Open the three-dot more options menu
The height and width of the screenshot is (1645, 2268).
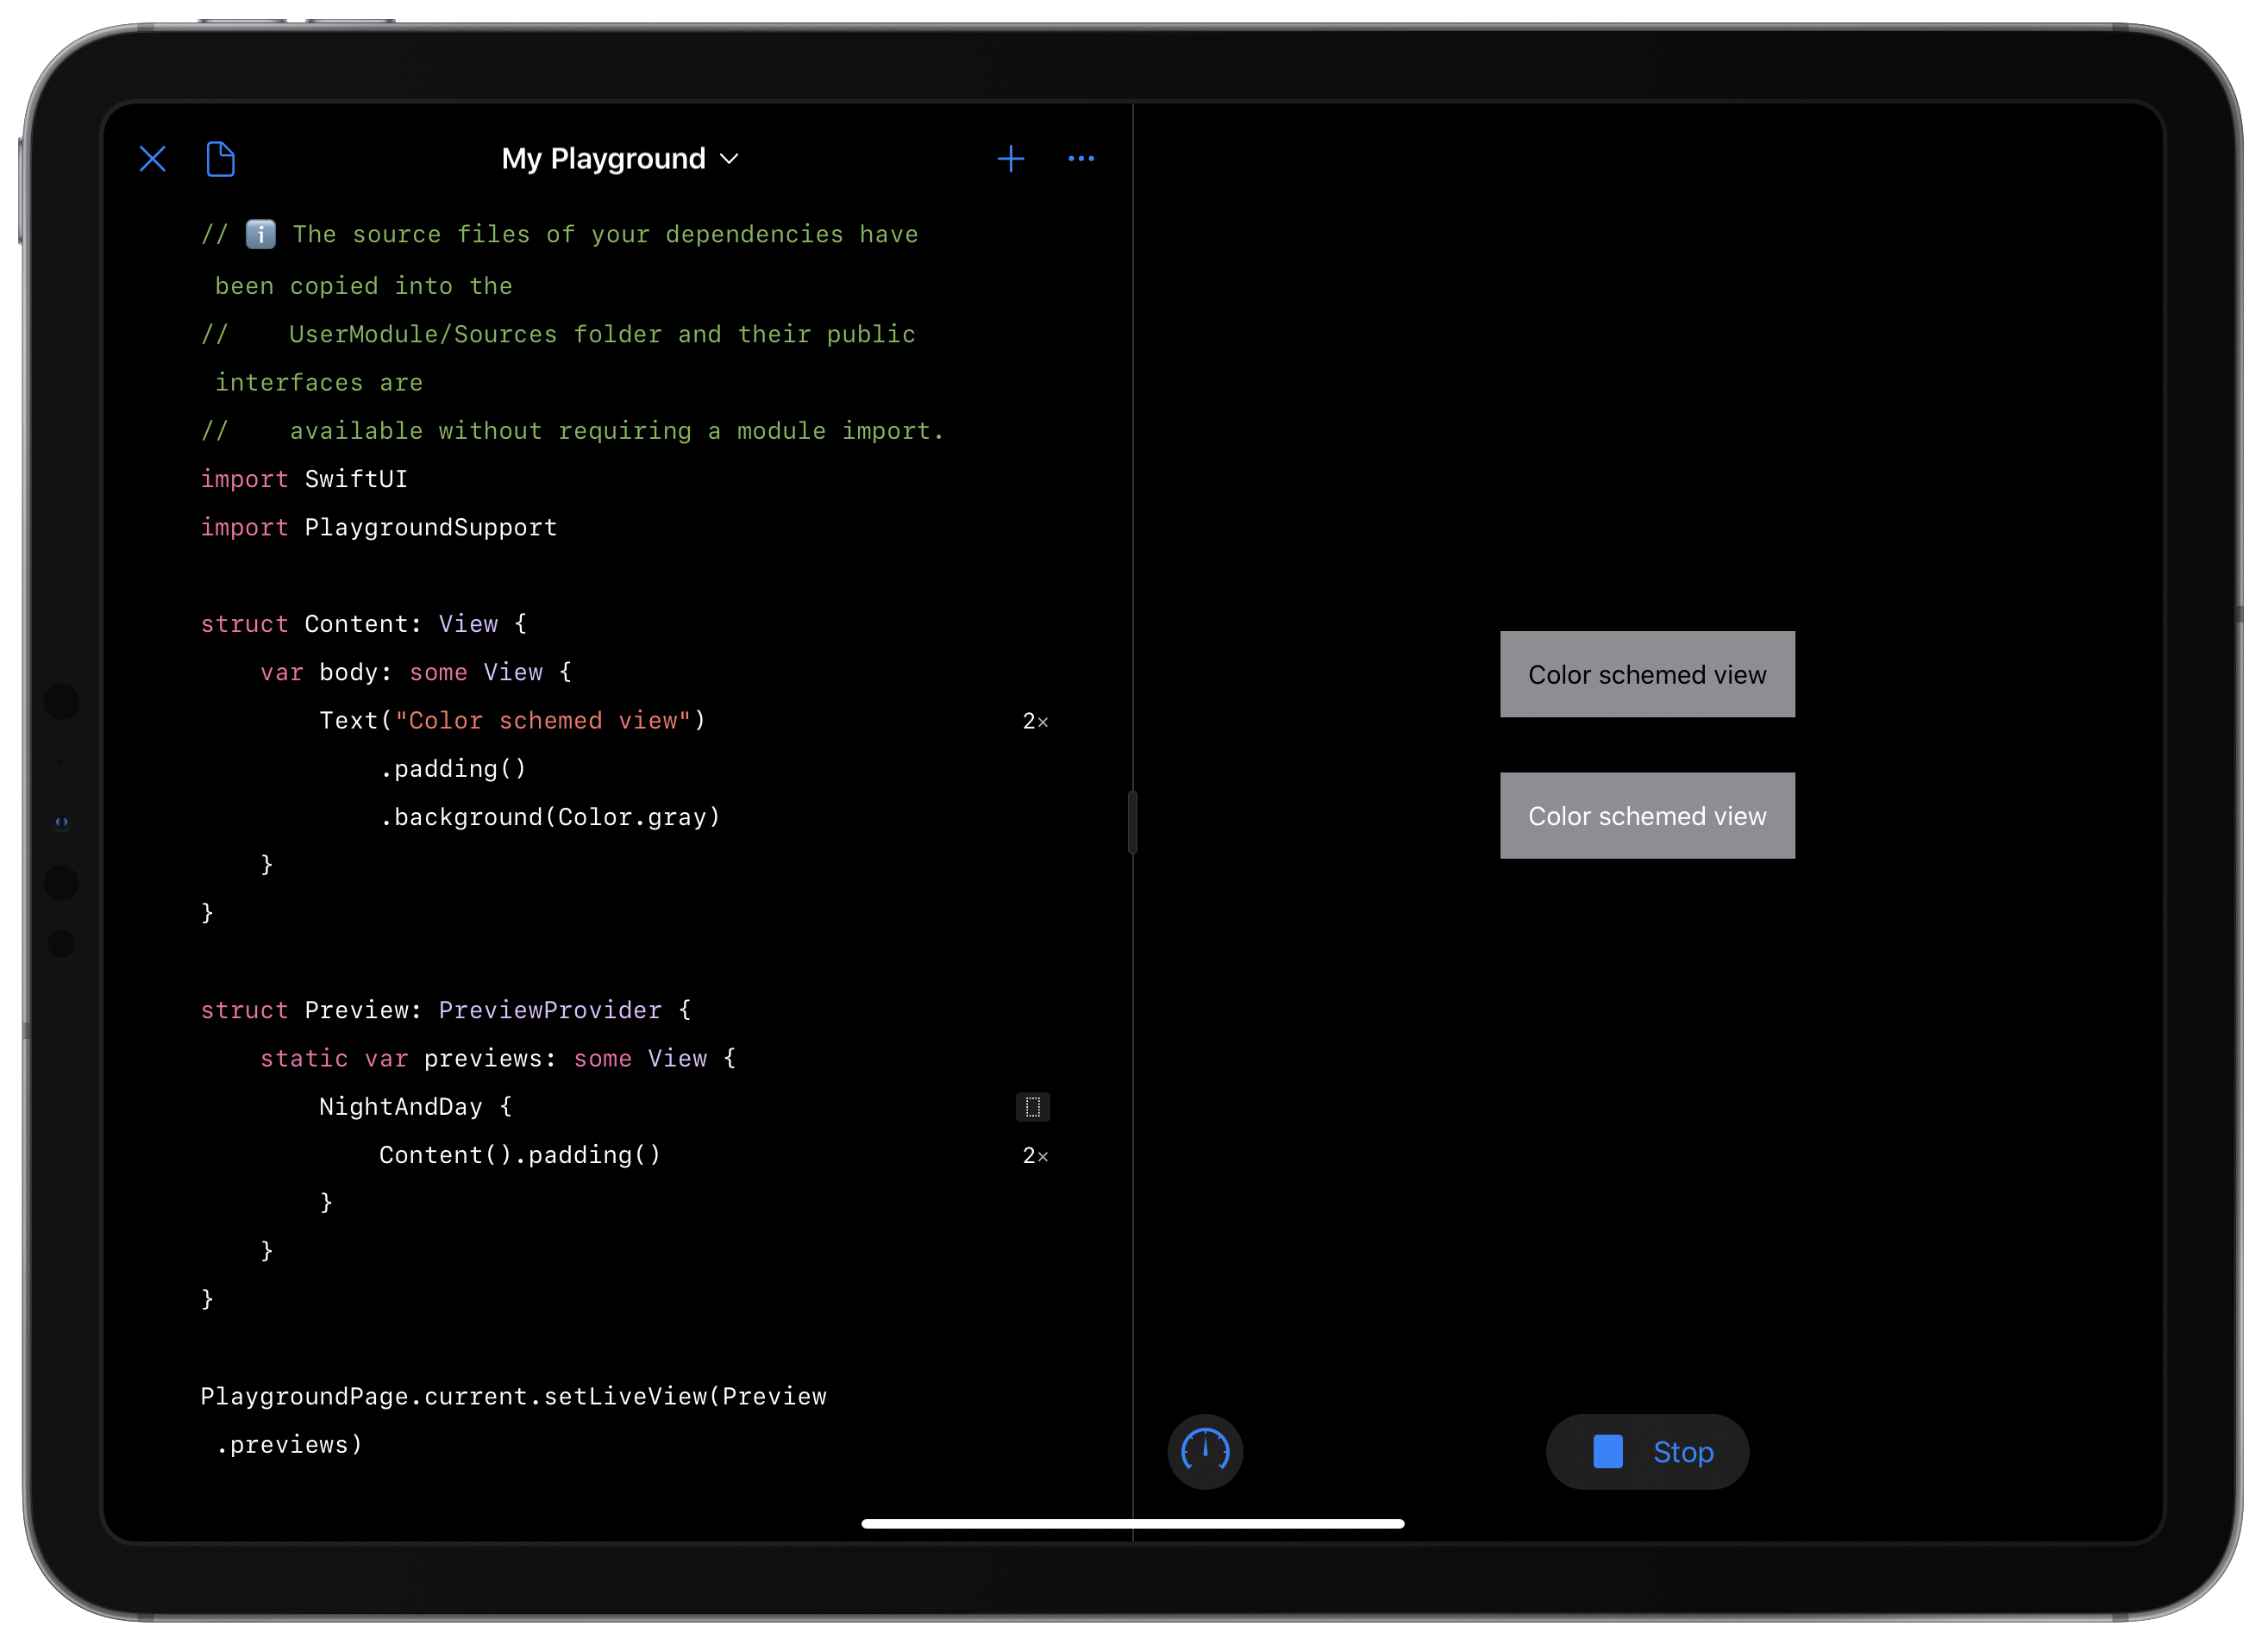click(1081, 159)
